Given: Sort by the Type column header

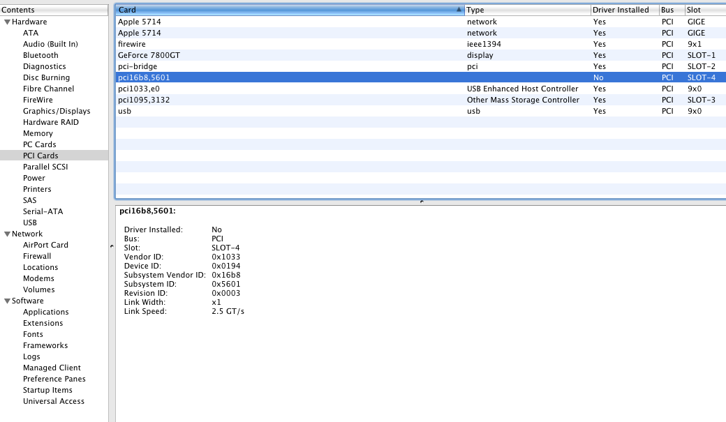Looking at the screenshot, I should pyautogui.click(x=527, y=10).
